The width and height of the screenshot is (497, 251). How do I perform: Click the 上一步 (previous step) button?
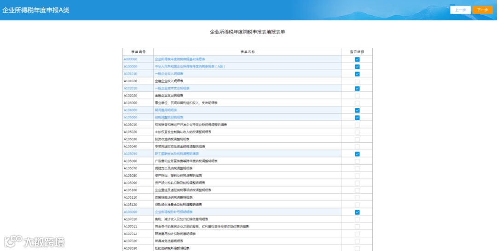pyautogui.click(x=460, y=10)
